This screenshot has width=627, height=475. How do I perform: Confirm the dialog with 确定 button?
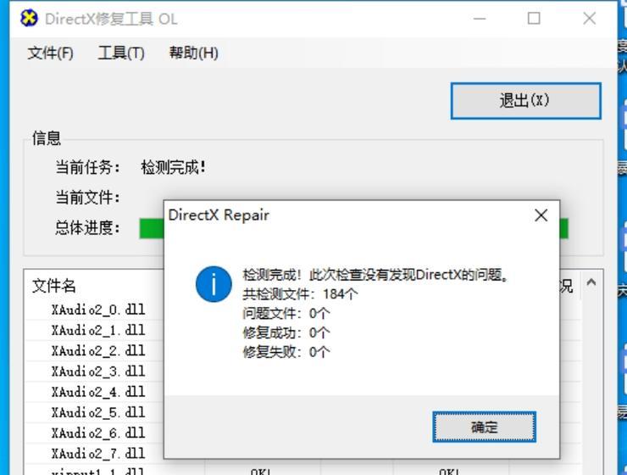pyautogui.click(x=485, y=427)
